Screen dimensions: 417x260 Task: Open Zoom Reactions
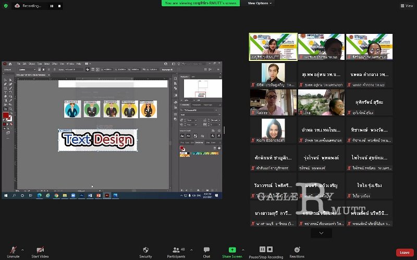point(297,252)
